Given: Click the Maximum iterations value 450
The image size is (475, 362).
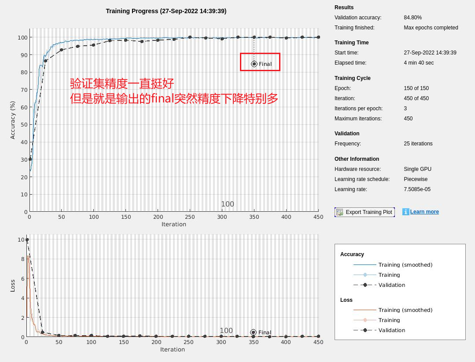Looking at the screenshot, I should click(408, 119).
